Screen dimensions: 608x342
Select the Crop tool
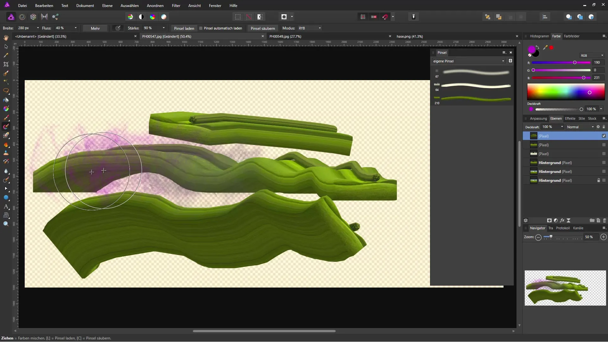point(6,64)
